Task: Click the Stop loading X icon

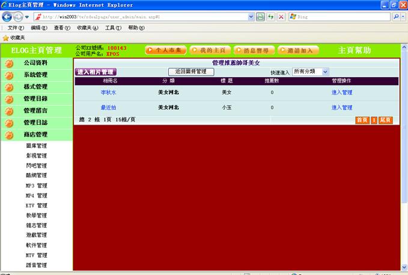Action: [x=281, y=17]
